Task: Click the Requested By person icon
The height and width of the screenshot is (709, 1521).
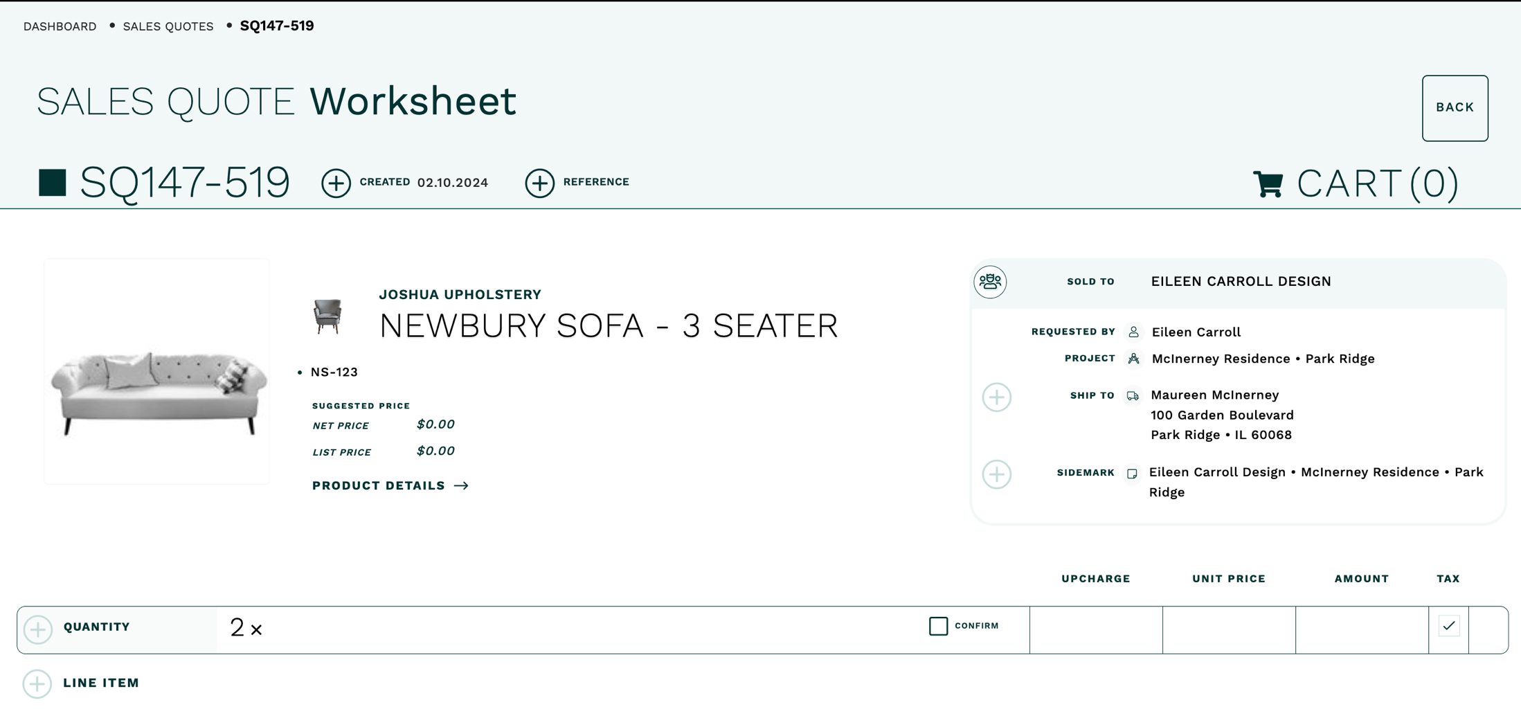Action: click(1133, 332)
